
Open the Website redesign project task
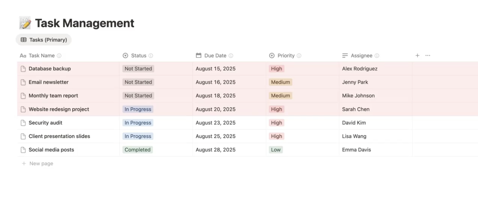(x=59, y=109)
